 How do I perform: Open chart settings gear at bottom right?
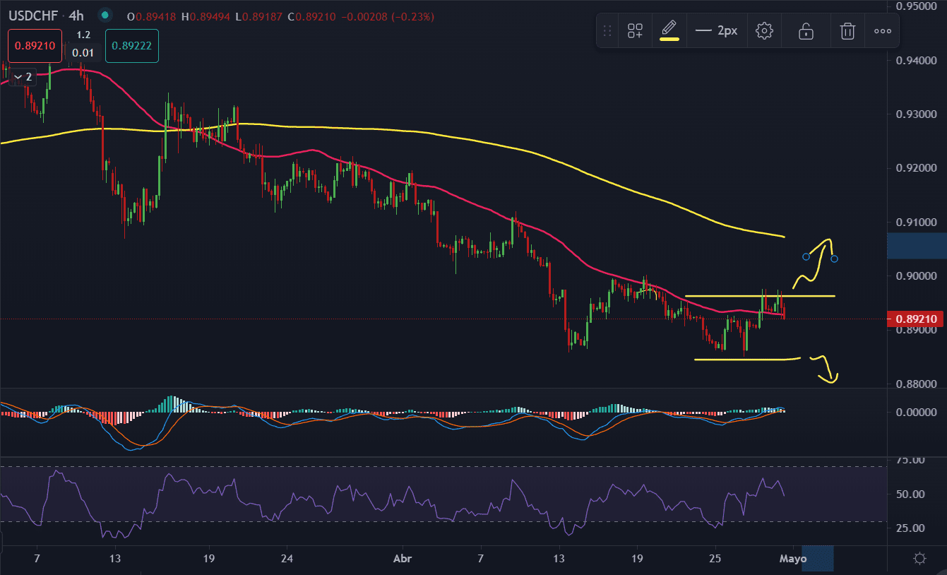(919, 558)
